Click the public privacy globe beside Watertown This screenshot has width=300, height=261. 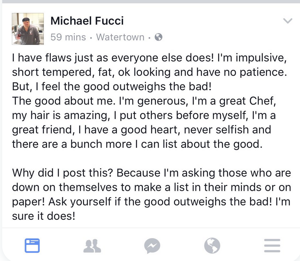(x=158, y=37)
